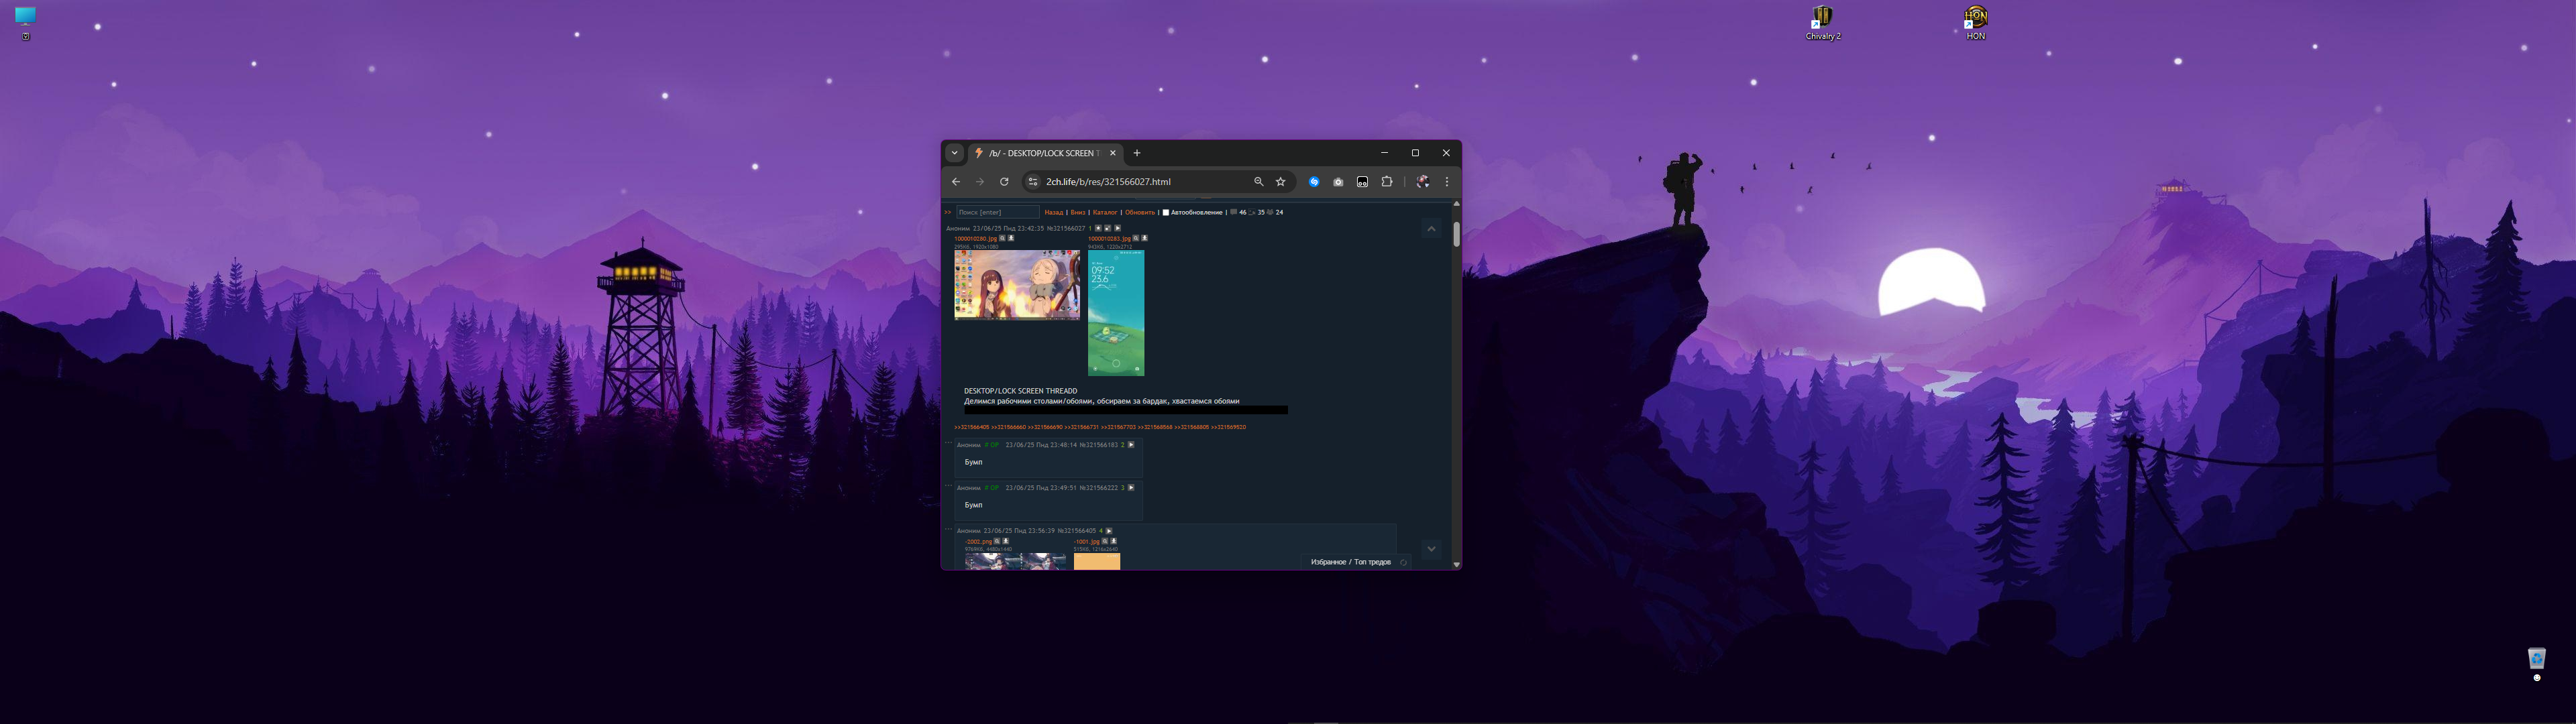This screenshot has height=724, width=2576.
Task: Add OP post to favorites star
Action: tap(1098, 228)
